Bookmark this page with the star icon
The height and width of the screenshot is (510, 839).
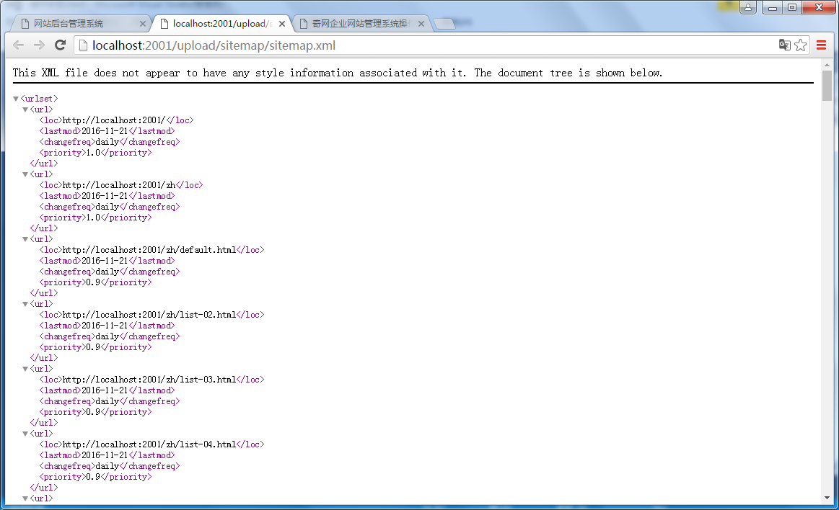click(x=801, y=45)
